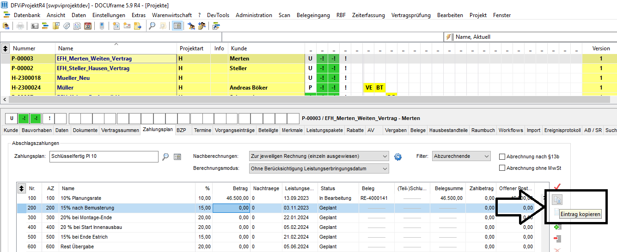Open the DevTools menu
617x252 pixels.
[218, 15]
